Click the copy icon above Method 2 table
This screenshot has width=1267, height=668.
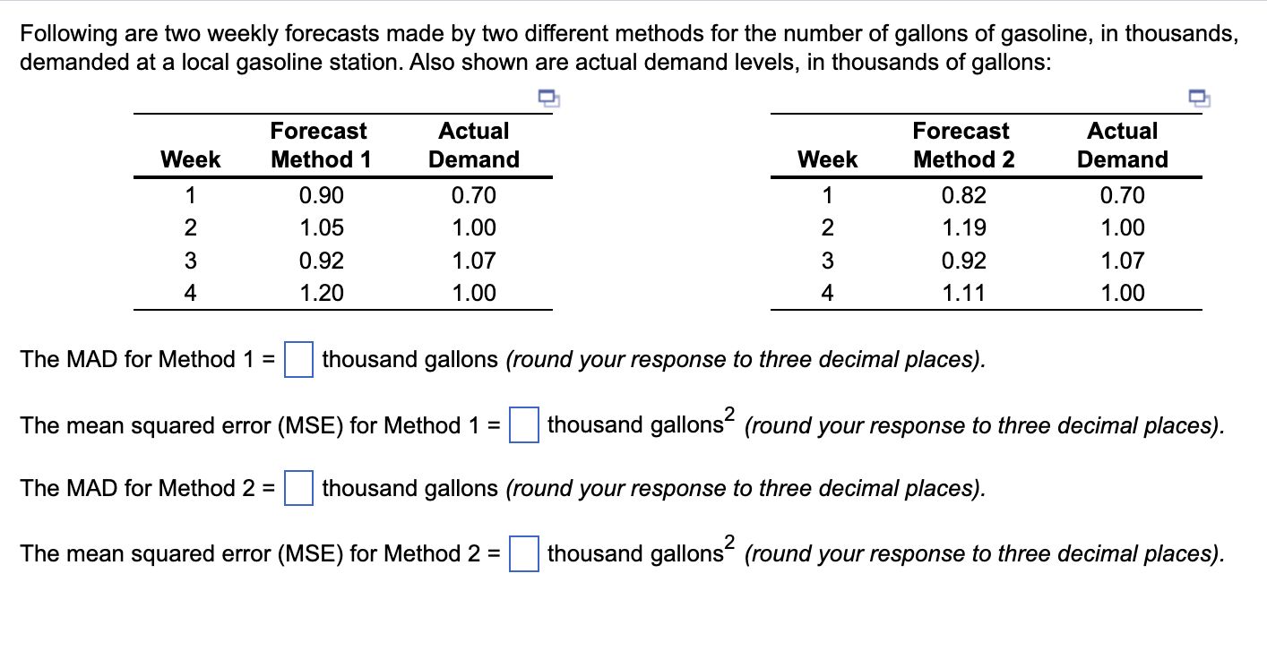point(1198,97)
